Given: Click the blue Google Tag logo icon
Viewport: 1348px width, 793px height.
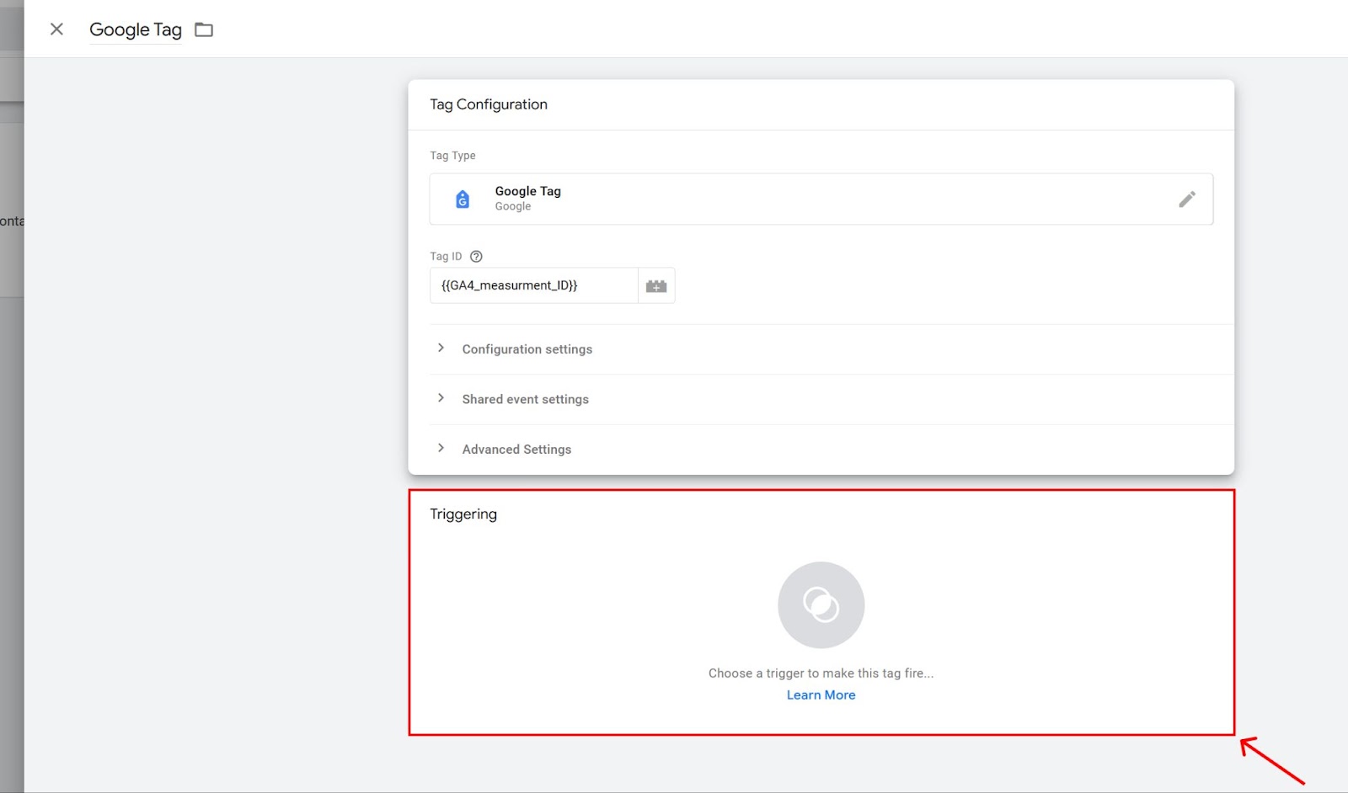Looking at the screenshot, I should point(463,200).
